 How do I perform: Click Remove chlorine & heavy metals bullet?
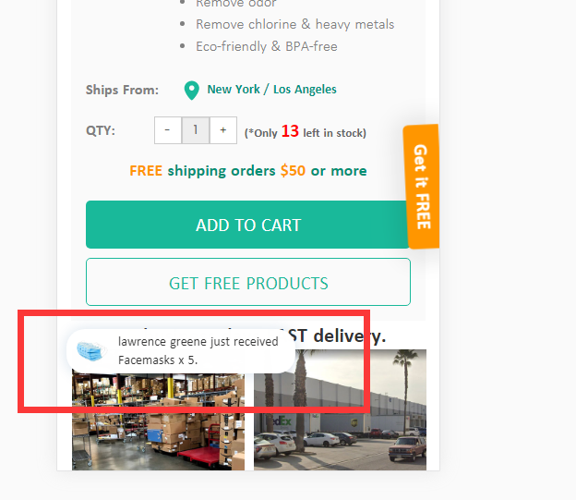[x=295, y=24]
